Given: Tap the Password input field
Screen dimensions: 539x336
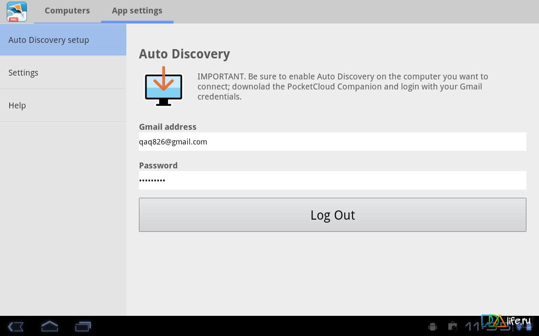Looking at the screenshot, I should point(332,180).
